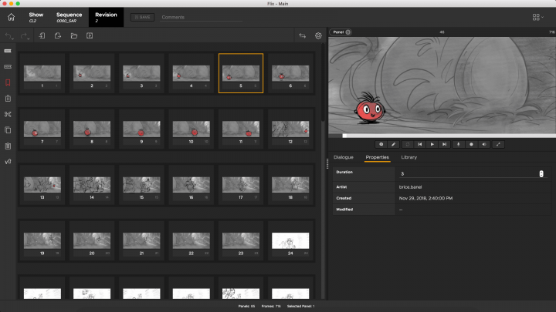
Task: Switch to the Library tab
Action: click(x=409, y=157)
